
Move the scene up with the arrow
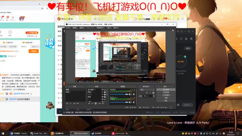[x=74, y=103]
